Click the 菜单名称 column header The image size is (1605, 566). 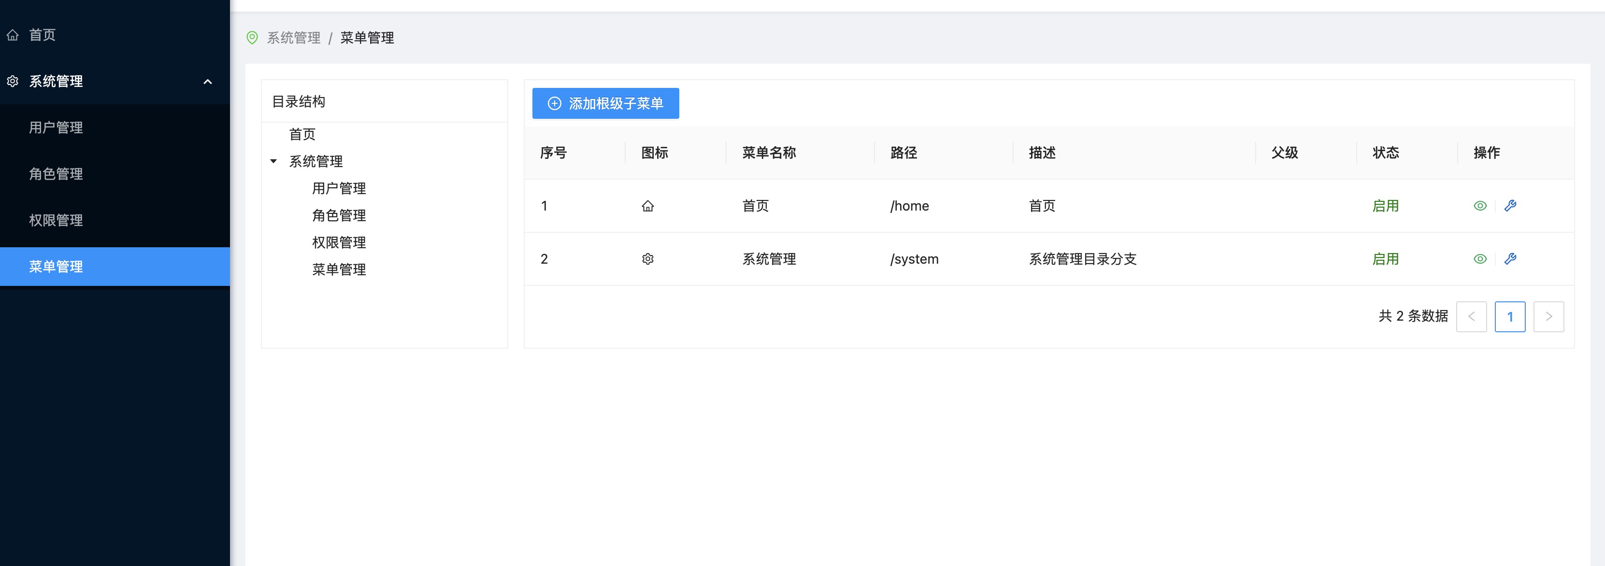(x=770, y=153)
